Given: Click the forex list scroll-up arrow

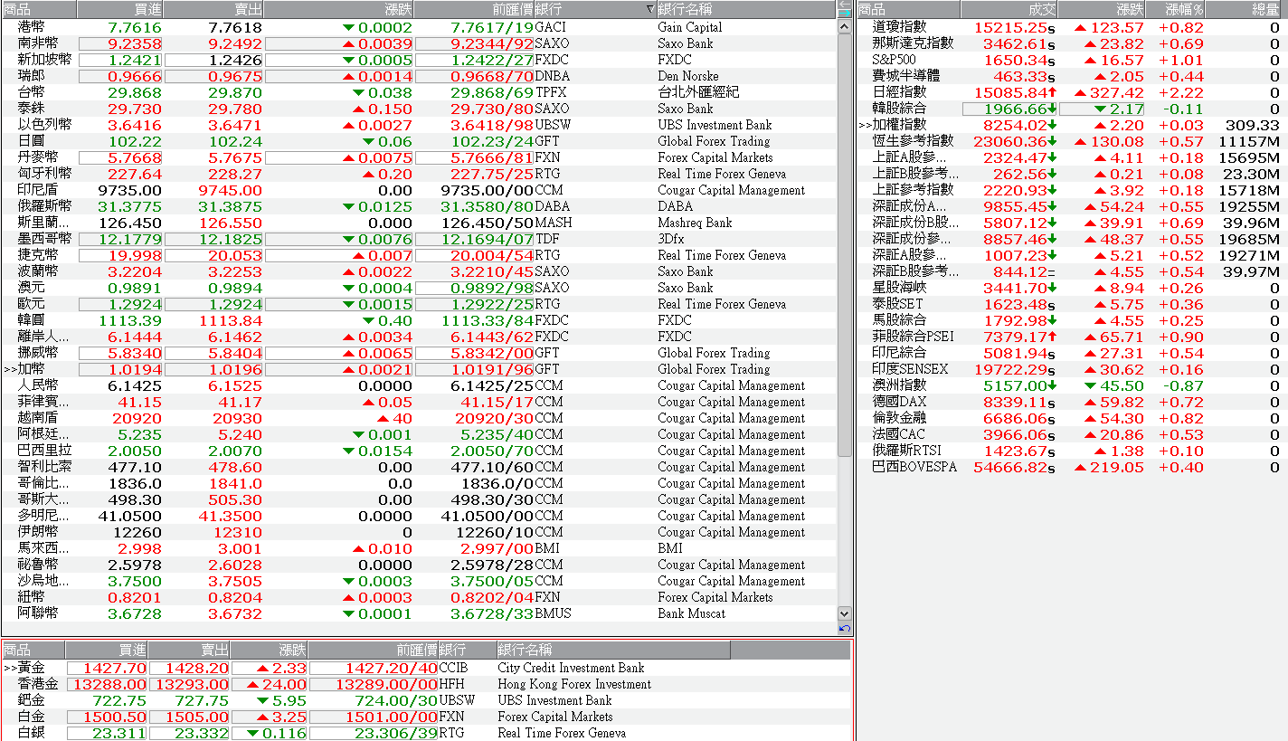Looking at the screenshot, I should (845, 26).
